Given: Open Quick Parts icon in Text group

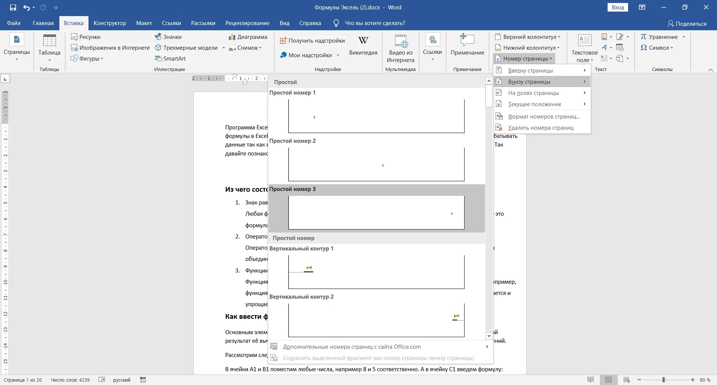Looking at the screenshot, I should coord(606,37).
